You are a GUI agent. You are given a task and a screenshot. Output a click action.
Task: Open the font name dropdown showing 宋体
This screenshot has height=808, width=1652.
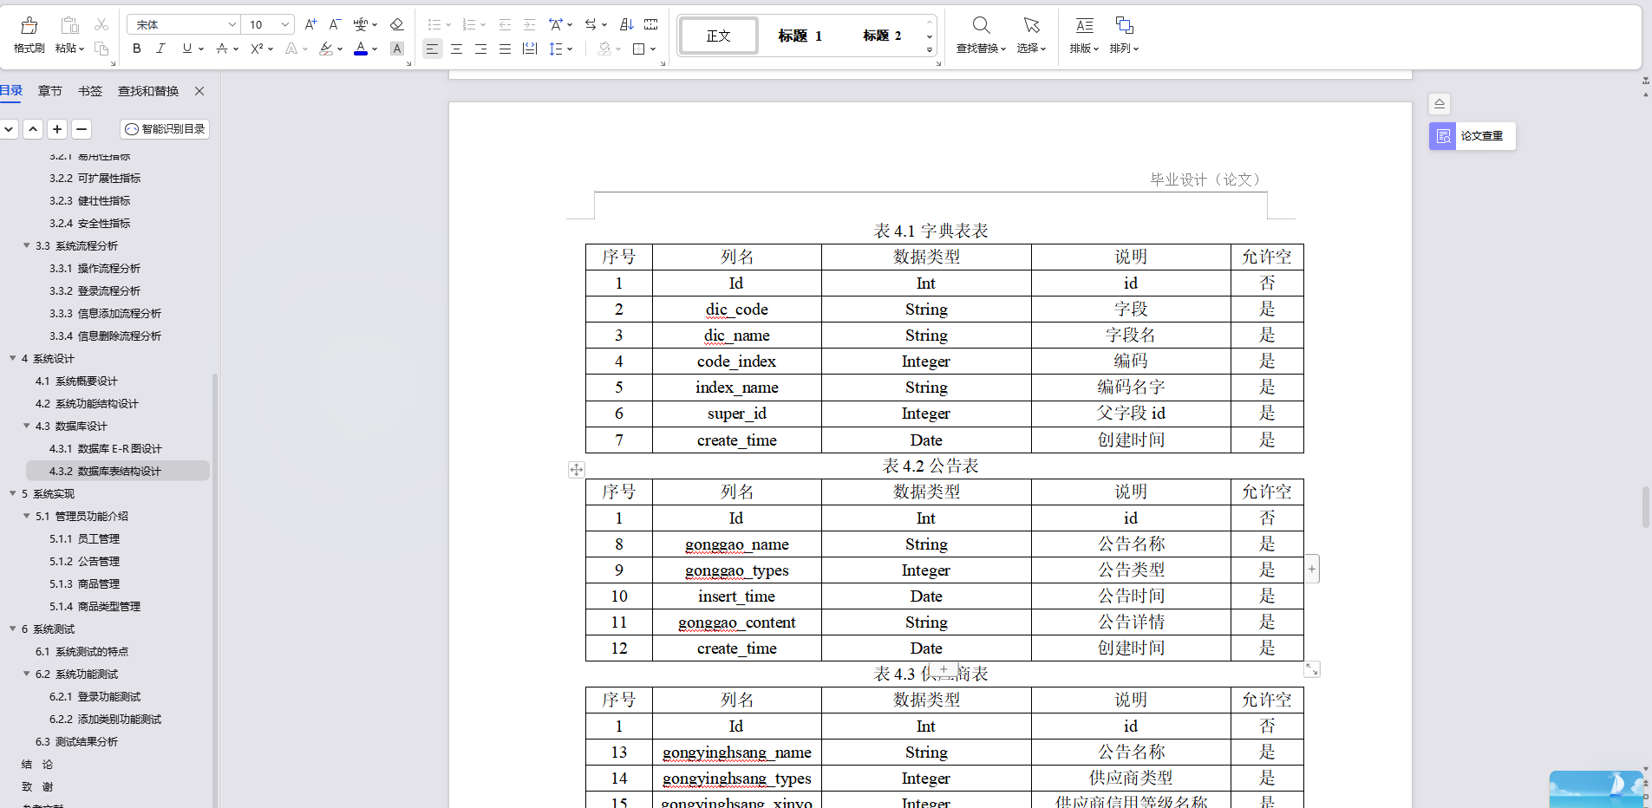pos(182,23)
